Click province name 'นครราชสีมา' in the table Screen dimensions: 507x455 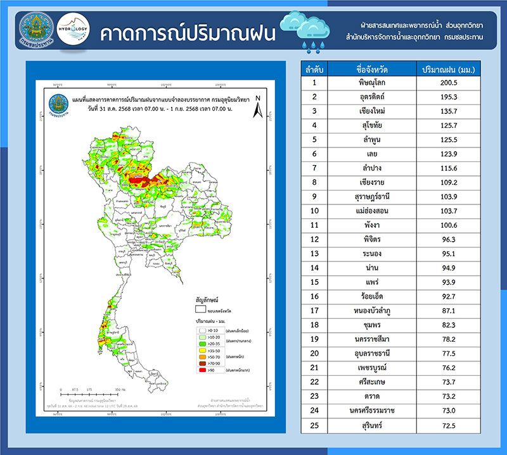(372, 339)
